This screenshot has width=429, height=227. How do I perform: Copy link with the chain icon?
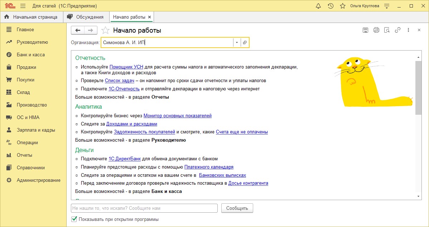397,30
